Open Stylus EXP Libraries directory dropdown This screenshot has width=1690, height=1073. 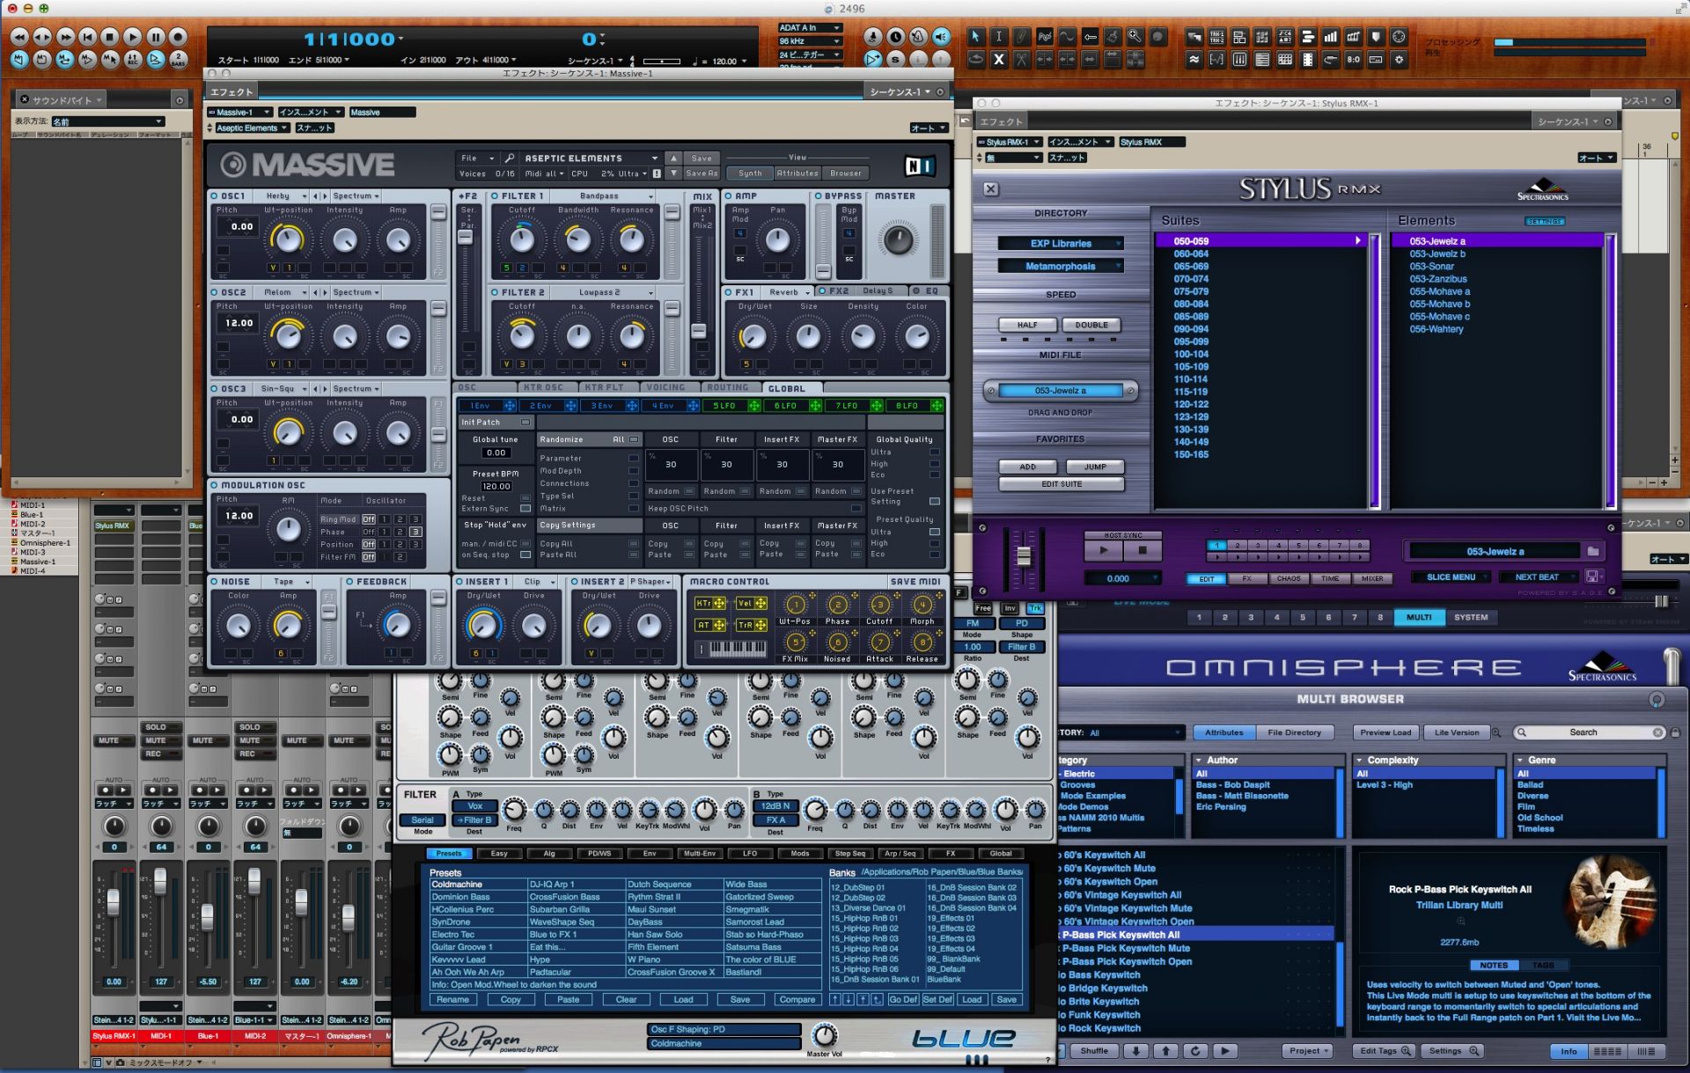1061,244
